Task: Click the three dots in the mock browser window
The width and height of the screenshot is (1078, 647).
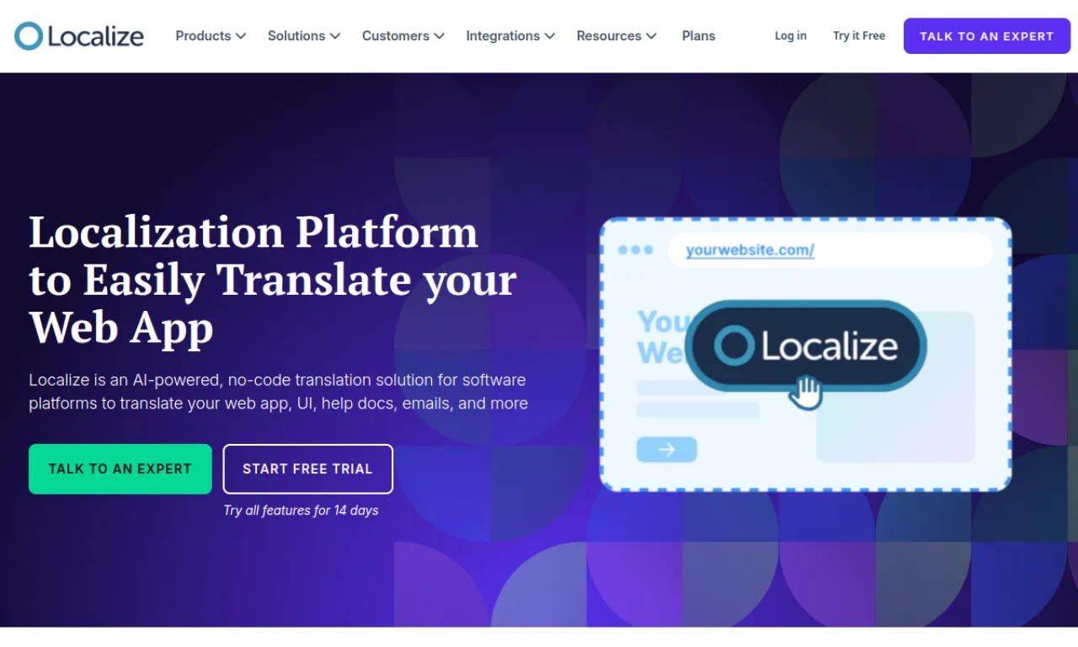Action: pos(636,250)
